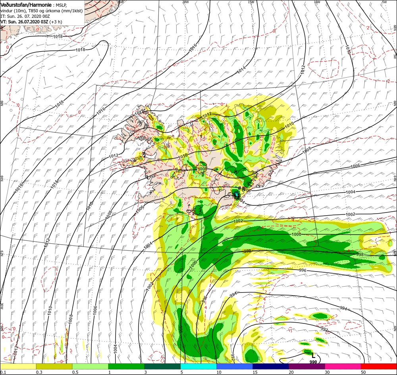Viewport: 397px width, 375px height.
Task: Click the '10' legend scale value
Action: point(219,373)
